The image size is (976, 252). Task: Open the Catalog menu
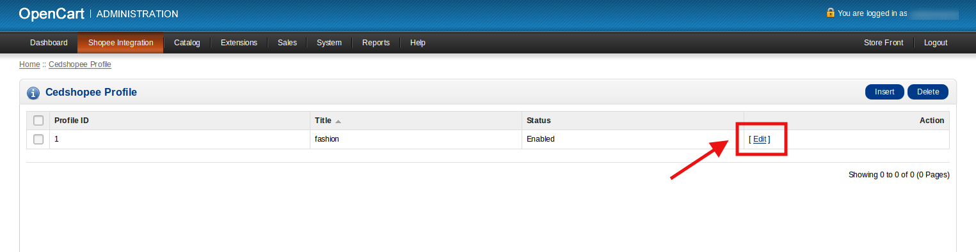187,43
